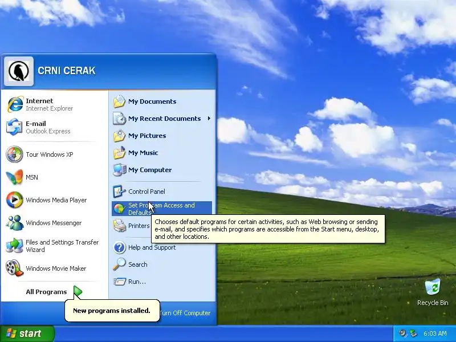Click the "Search" label

click(x=137, y=264)
